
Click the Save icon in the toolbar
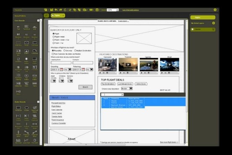coord(52,10)
